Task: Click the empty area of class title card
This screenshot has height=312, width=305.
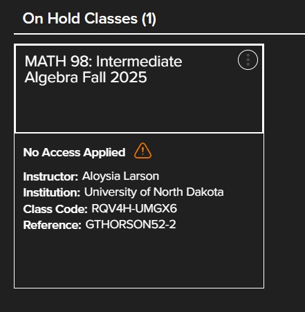Action: pos(139,109)
